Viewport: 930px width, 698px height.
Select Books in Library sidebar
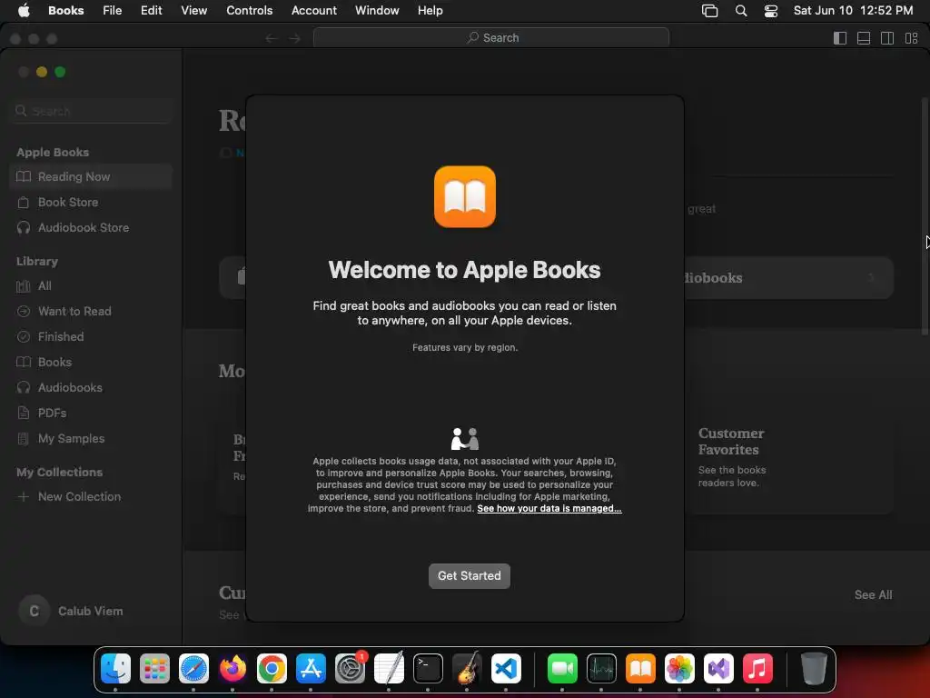91,362
